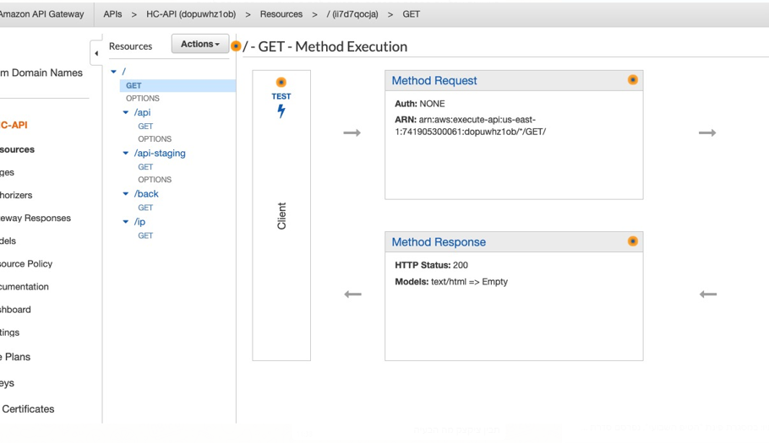Click the orange dot above TEST
Image resolution: width=769 pixels, height=443 pixels.
coord(281,82)
